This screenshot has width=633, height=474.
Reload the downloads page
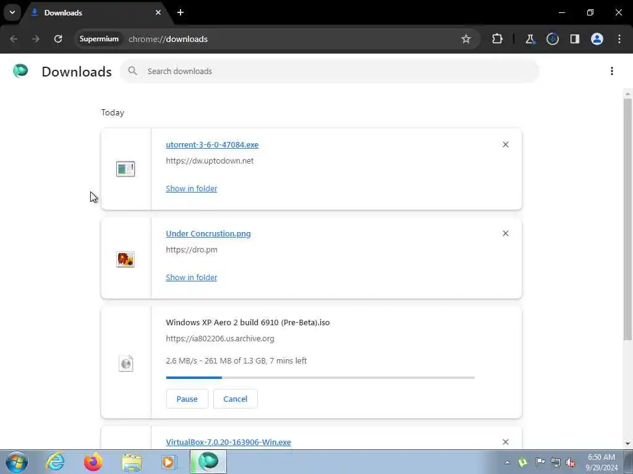tap(58, 39)
